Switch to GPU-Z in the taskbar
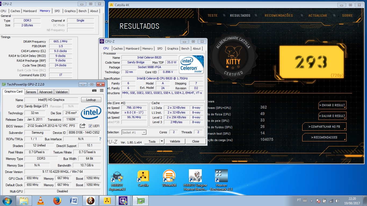The height and width of the screenshot is (206, 367). pos(140,201)
